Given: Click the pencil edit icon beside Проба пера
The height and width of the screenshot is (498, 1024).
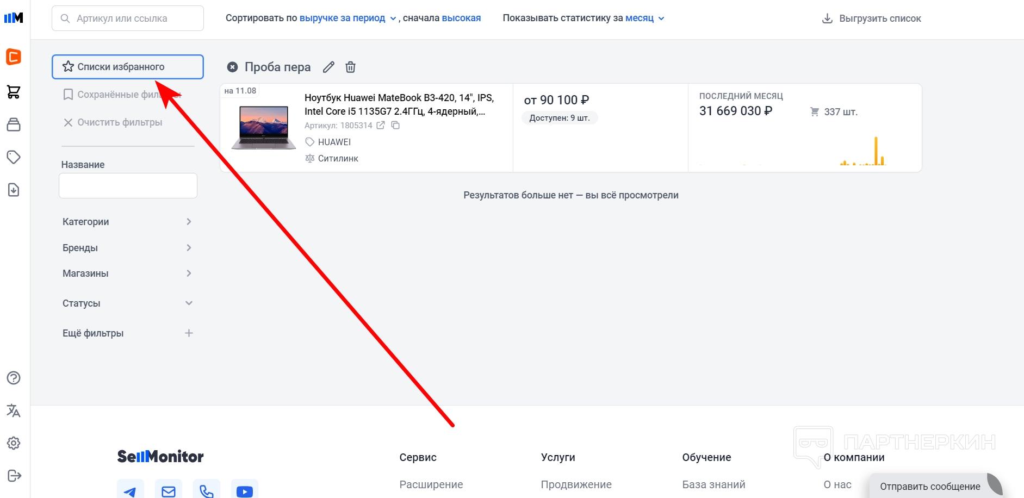Looking at the screenshot, I should coord(328,67).
